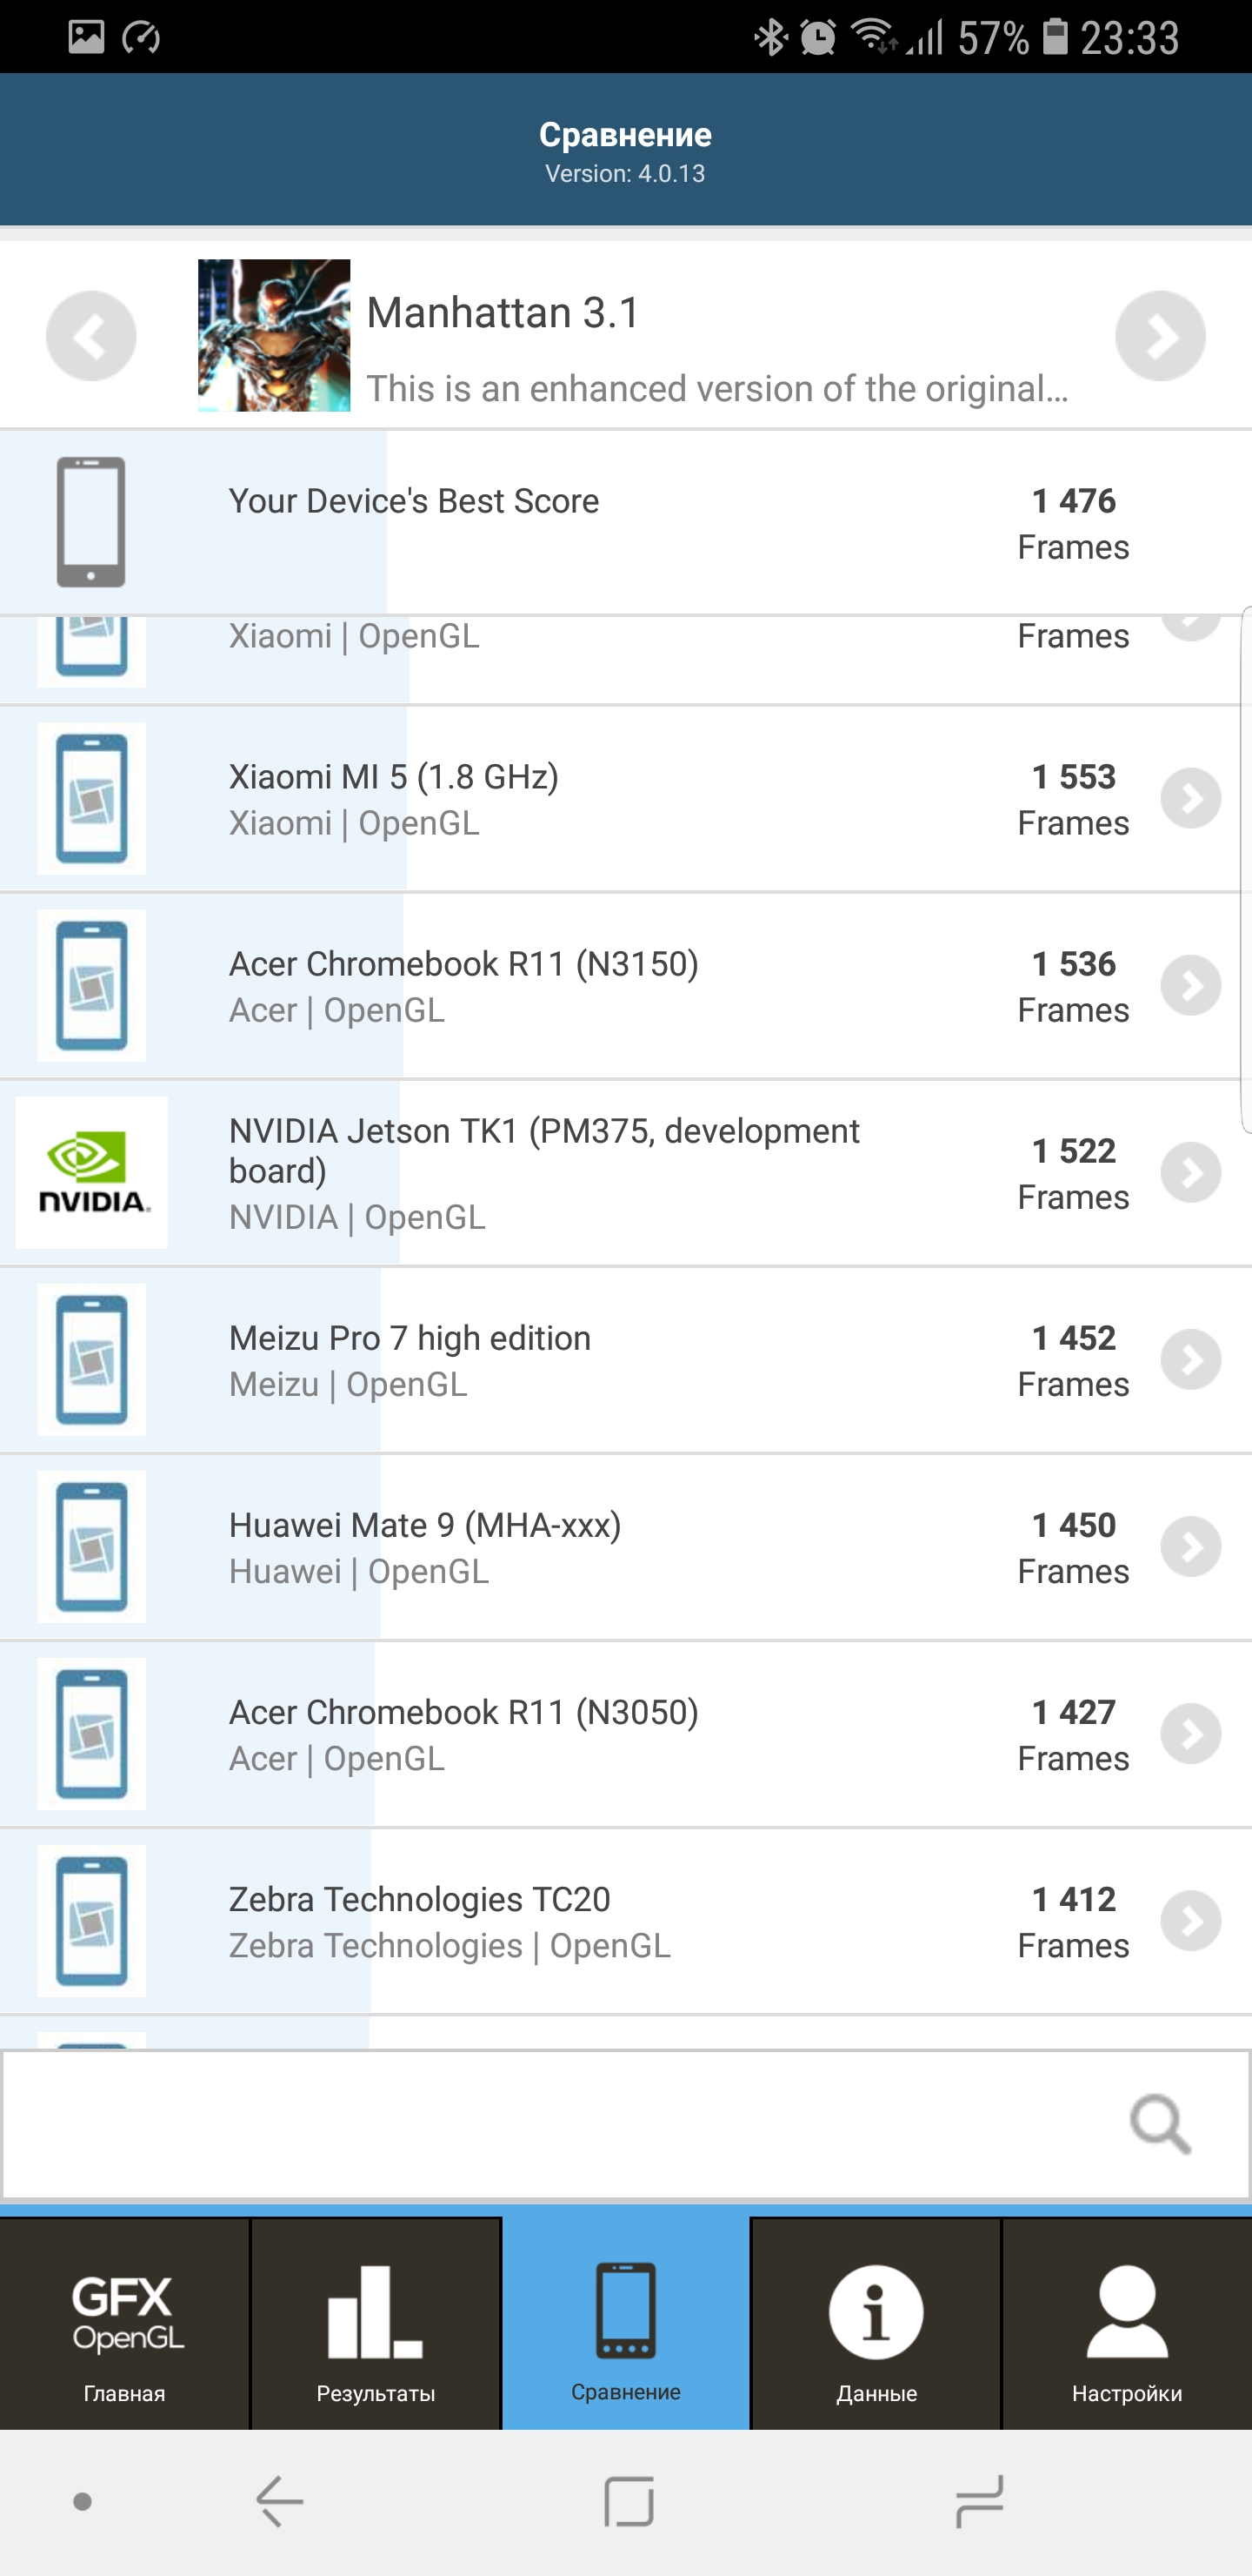
Task: Tap the search magnifier icon
Action: pos(1159,2123)
